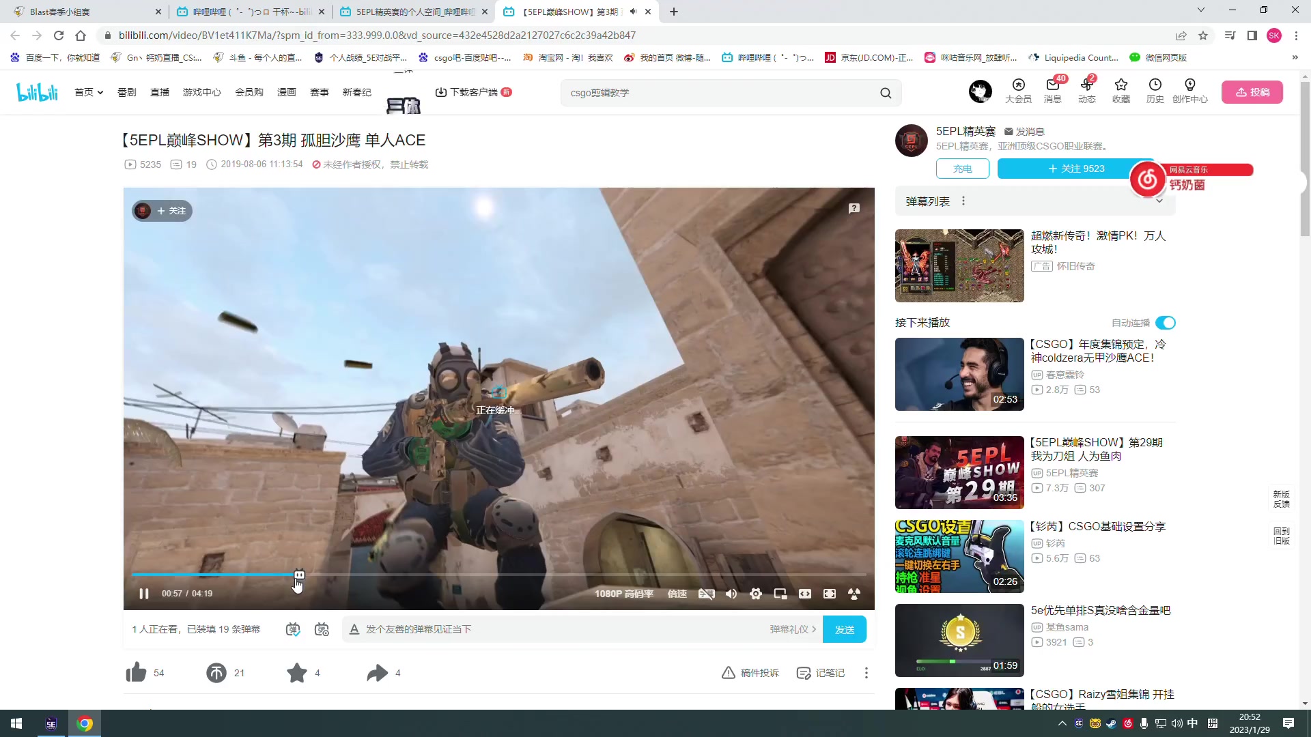Click the search magnifier icon
The image size is (1311, 737).
(886, 93)
